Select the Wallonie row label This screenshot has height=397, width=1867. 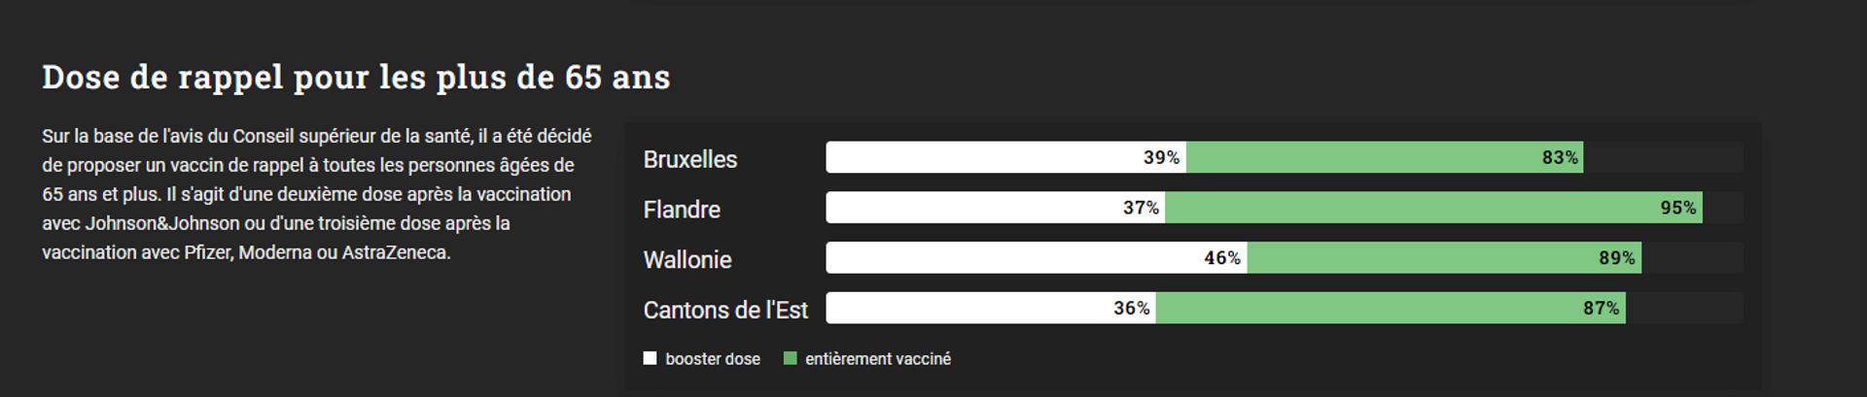tap(687, 260)
